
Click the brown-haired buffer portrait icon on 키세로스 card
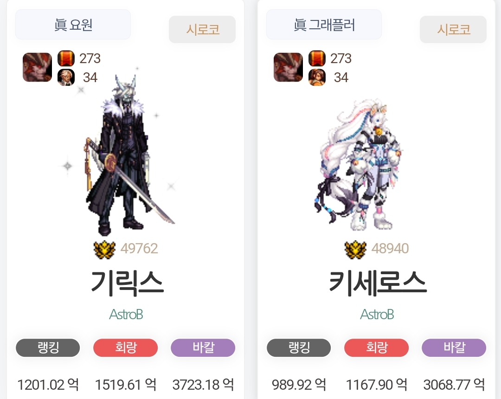click(317, 77)
